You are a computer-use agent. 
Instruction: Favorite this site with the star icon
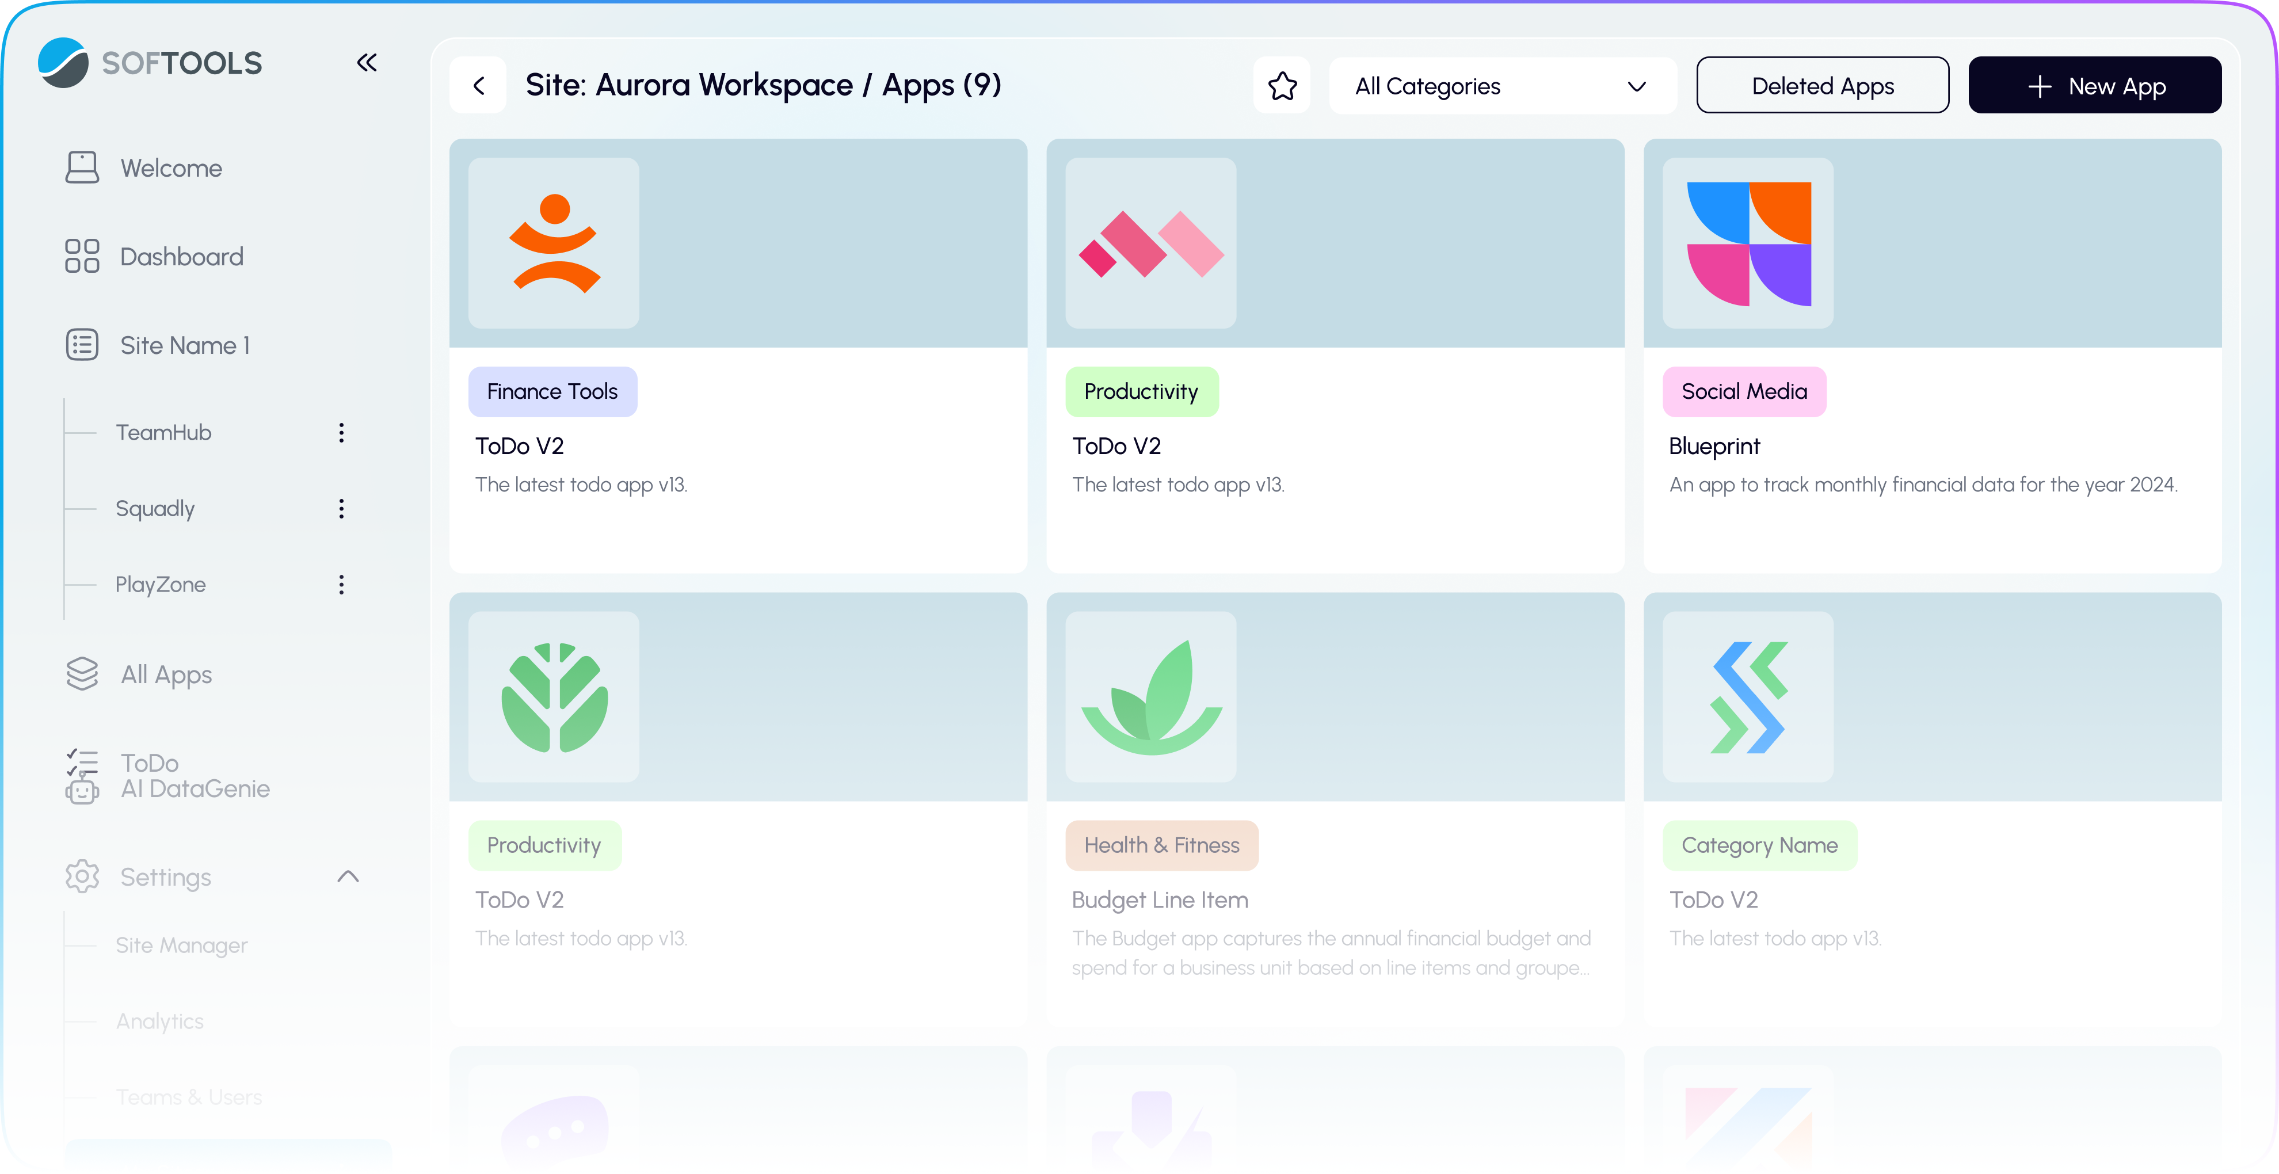click(x=1282, y=85)
